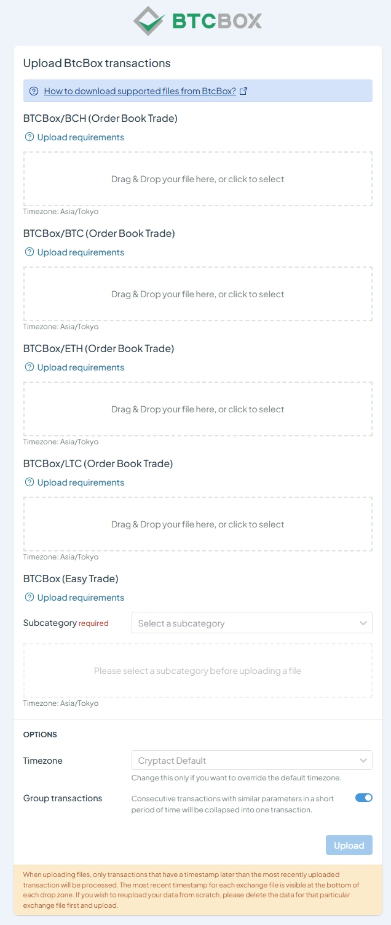
Task: Expand the subcategory chevron arrow
Action: click(363, 623)
